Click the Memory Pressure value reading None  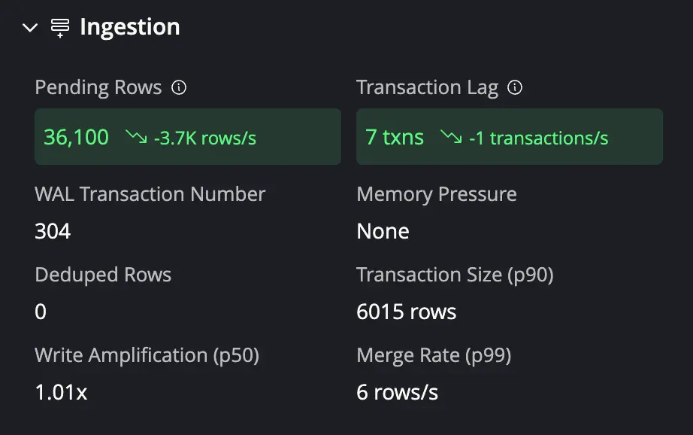pos(383,231)
